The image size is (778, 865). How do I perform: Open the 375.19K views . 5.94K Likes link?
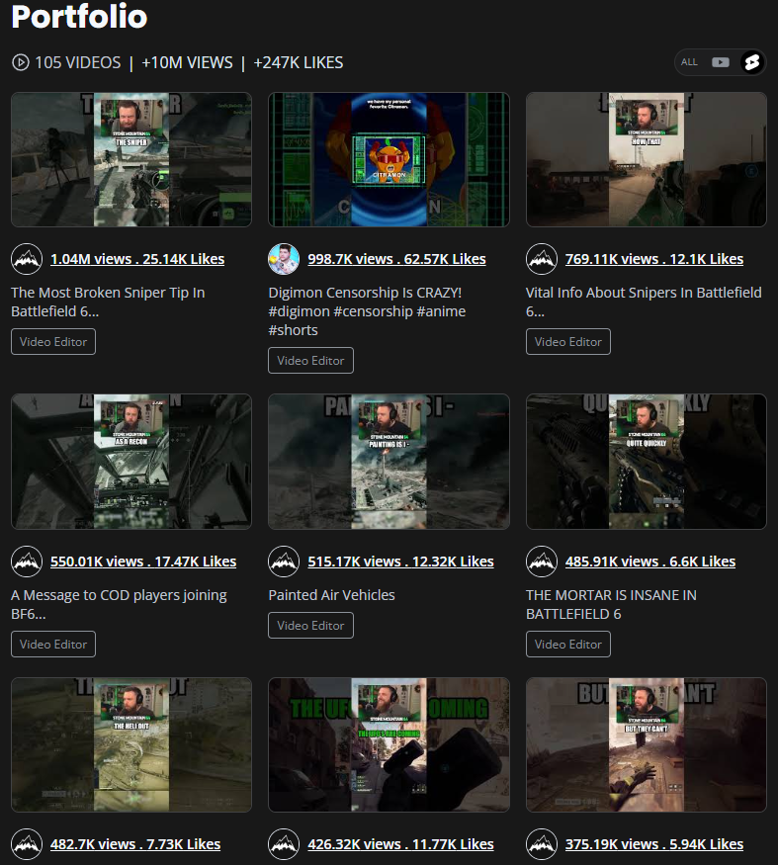click(653, 844)
